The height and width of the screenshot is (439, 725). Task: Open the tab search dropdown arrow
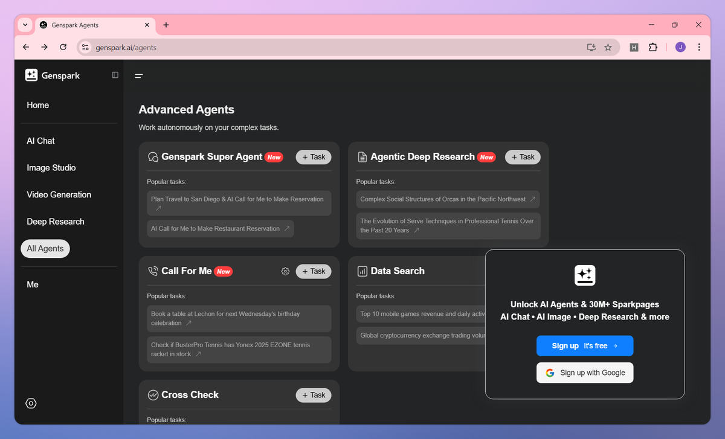click(25, 25)
